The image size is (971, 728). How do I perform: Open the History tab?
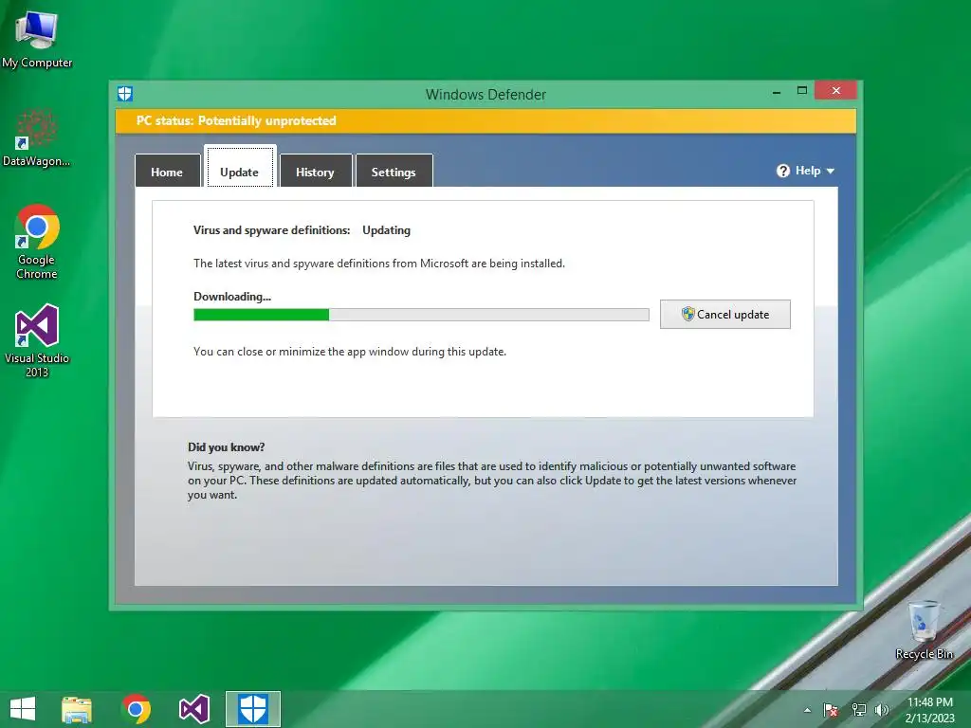point(315,171)
